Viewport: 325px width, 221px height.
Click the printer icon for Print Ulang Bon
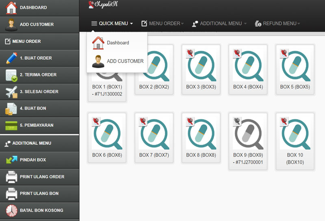(x=11, y=194)
